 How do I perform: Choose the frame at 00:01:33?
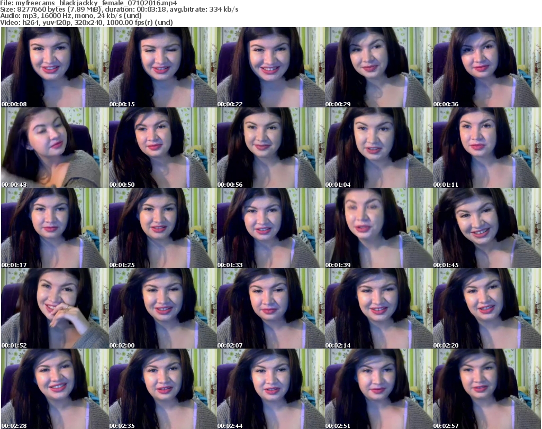tap(270, 228)
